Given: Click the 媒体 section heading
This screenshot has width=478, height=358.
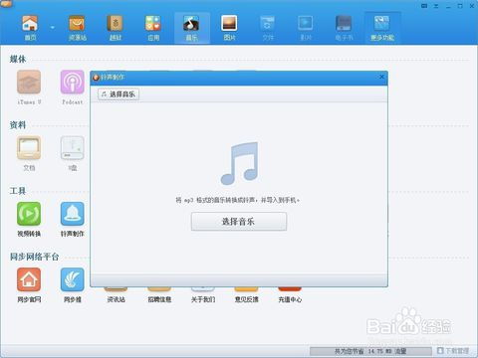Looking at the screenshot, I should 18,59.
